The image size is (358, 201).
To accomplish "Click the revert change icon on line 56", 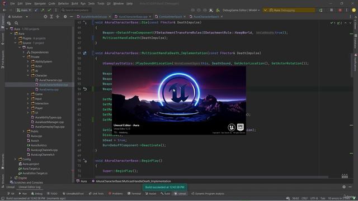I will click(x=84, y=89).
